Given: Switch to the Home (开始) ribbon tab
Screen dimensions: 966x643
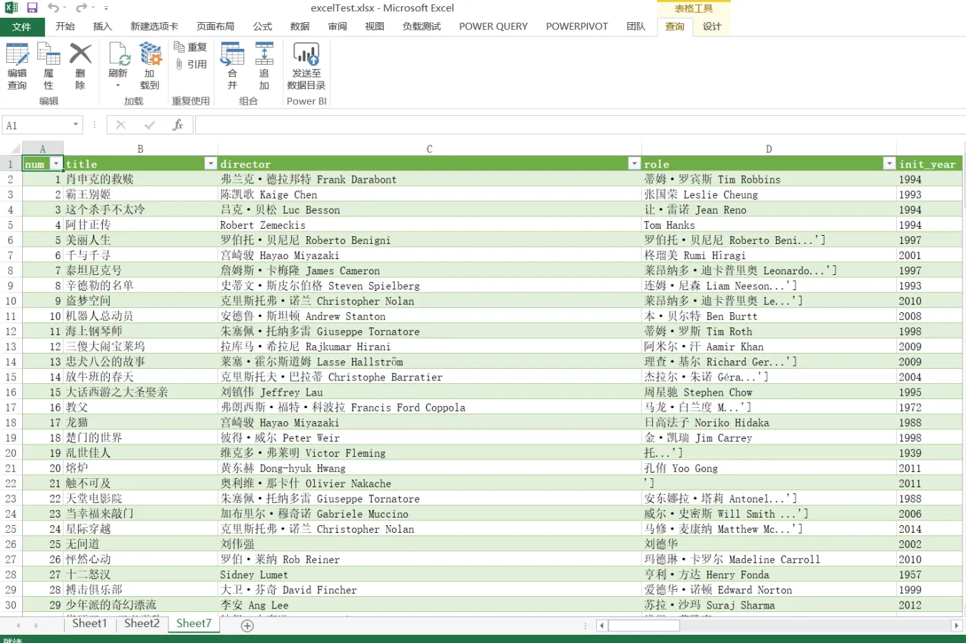Looking at the screenshot, I should 65,26.
